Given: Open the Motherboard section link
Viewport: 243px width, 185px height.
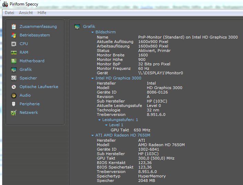Looking at the screenshot, I should coord(32,61).
